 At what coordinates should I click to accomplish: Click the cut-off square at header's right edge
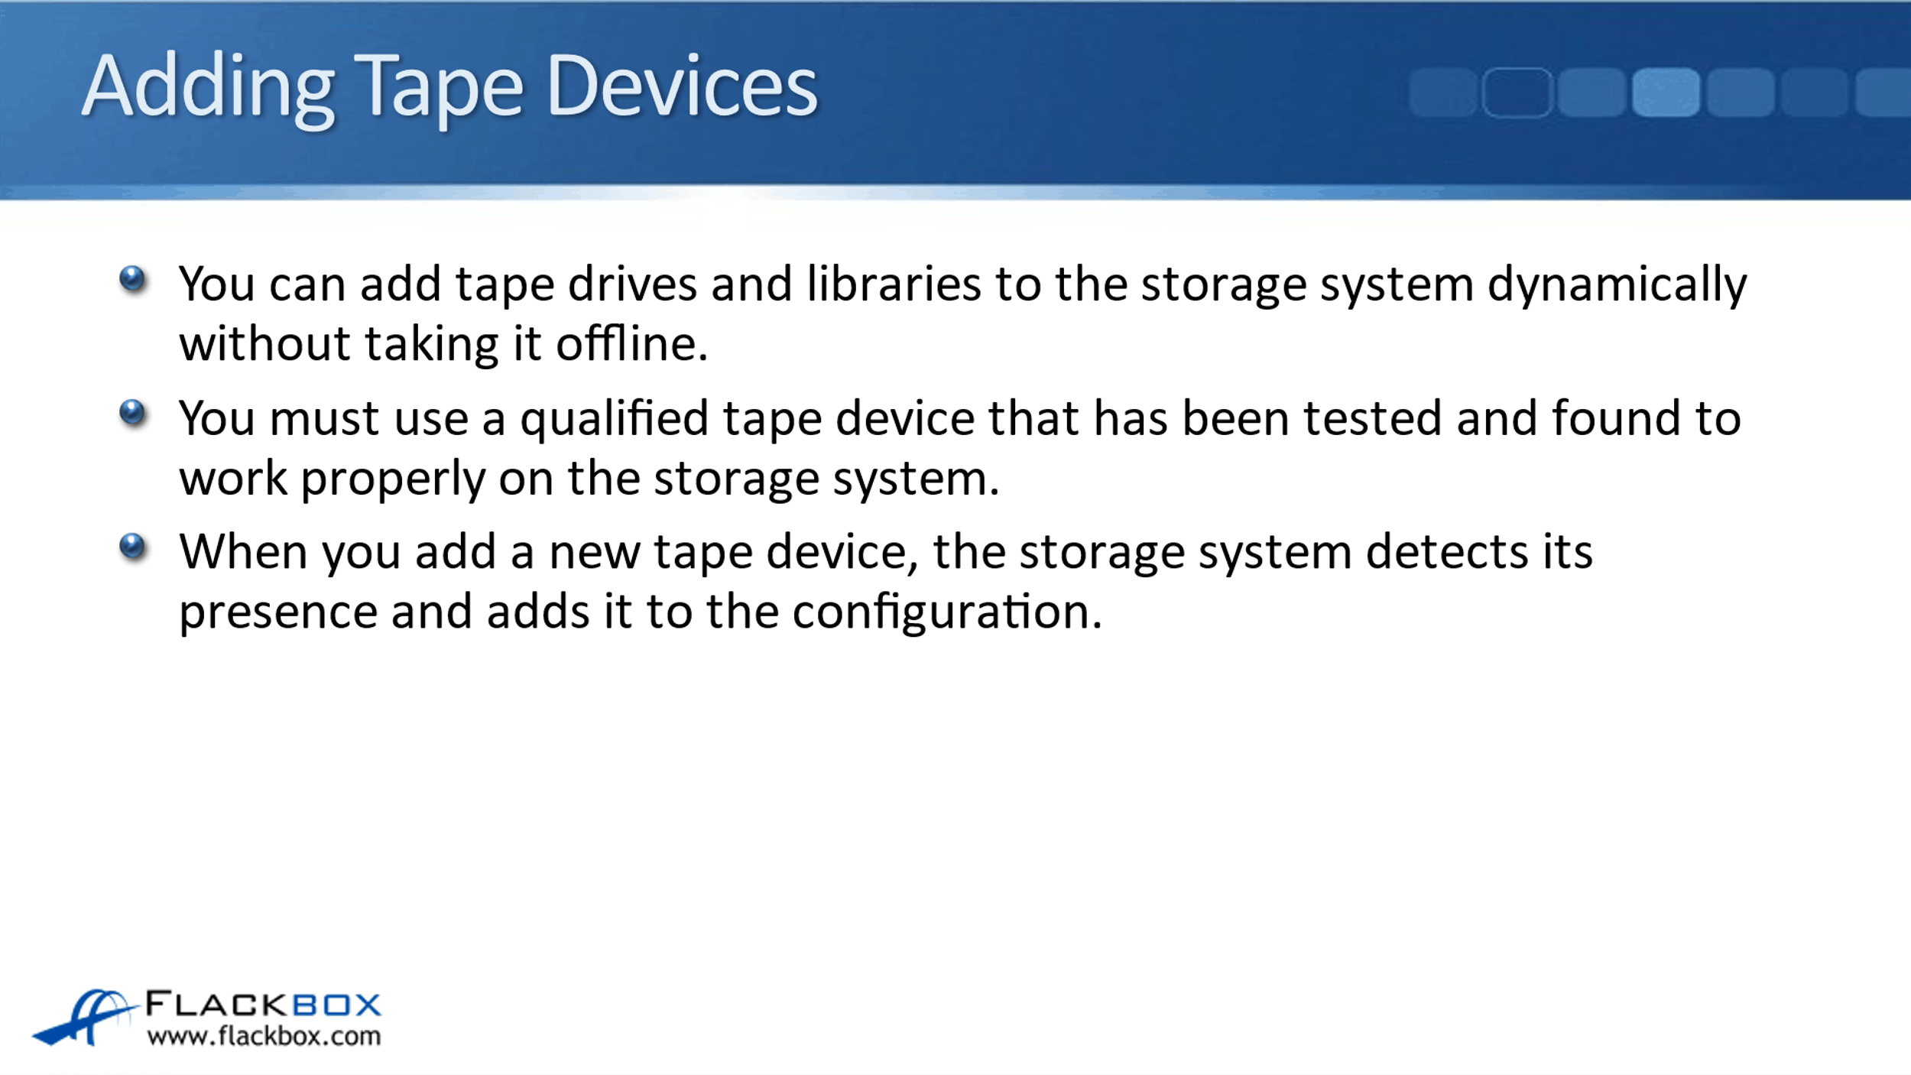[x=1884, y=93]
